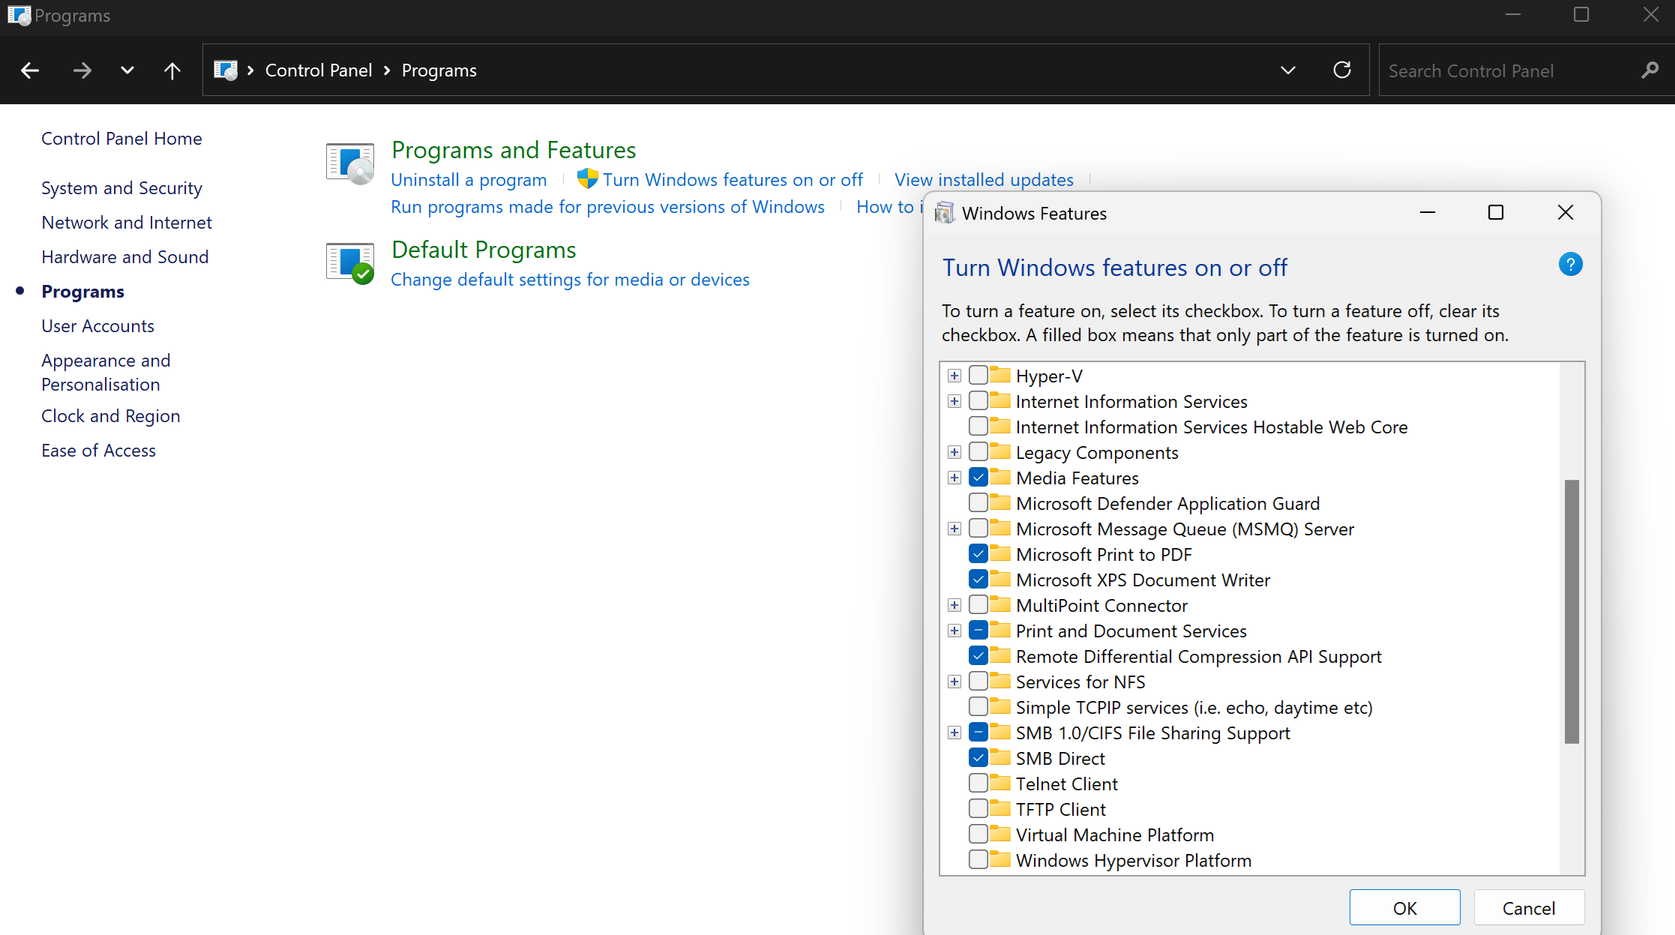Expand the Media Features node
The width and height of the screenshot is (1675, 935).
954,478
